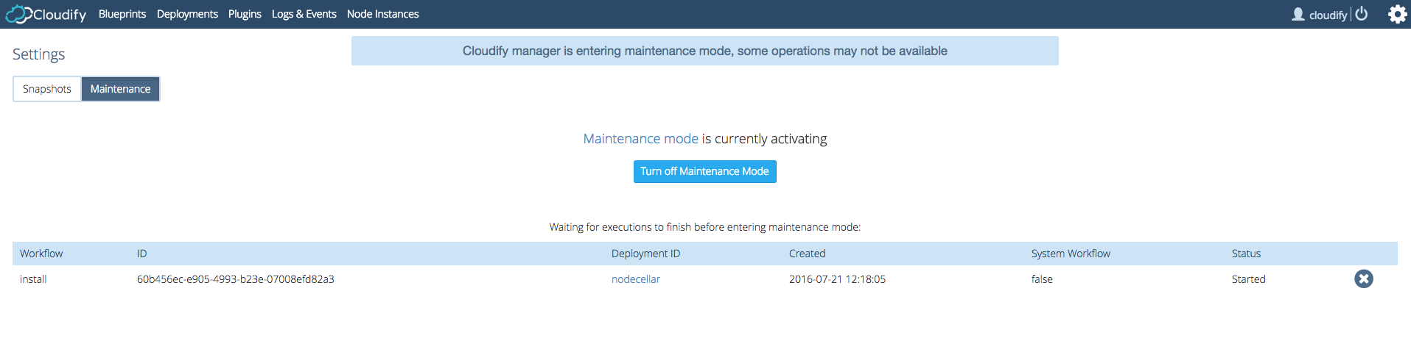Screen dimensions: 1411x341
Task: Click the Deployment ID column header
Action: (645, 254)
